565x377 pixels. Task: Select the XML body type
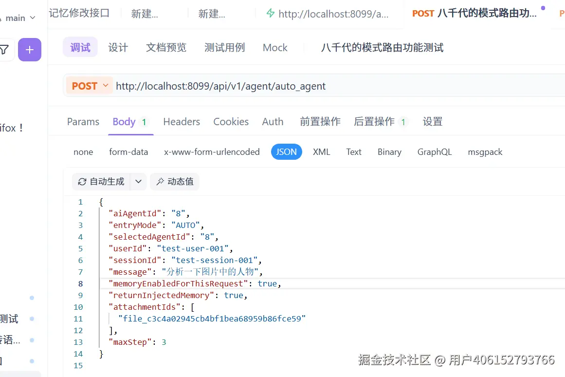coord(321,152)
